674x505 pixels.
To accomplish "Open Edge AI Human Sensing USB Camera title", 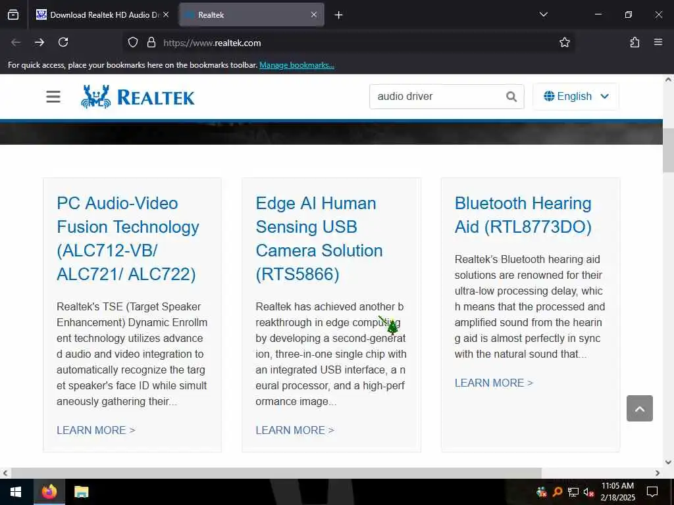I will [319, 238].
